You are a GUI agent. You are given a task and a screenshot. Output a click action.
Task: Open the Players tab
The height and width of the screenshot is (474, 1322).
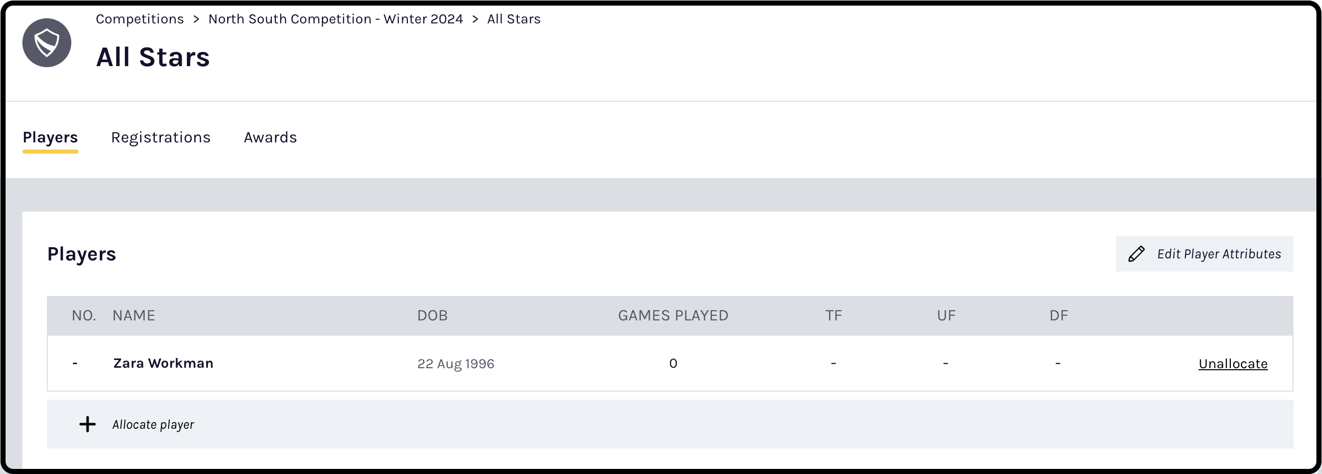point(50,137)
